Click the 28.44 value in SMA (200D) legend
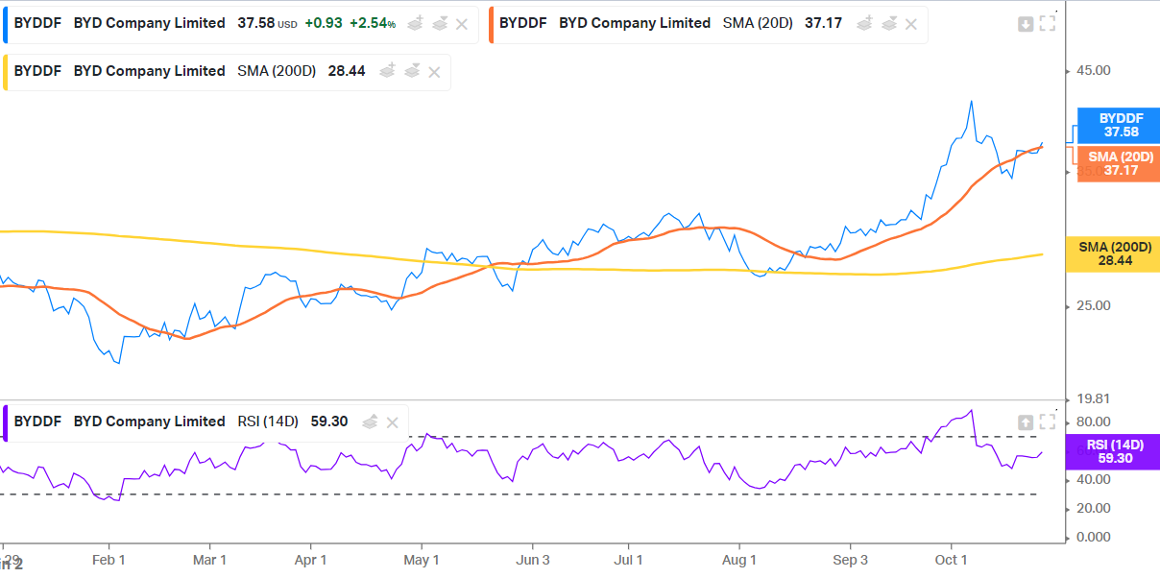Image resolution: width=1160 pixels, height=578 pixels. pos(347,71)
